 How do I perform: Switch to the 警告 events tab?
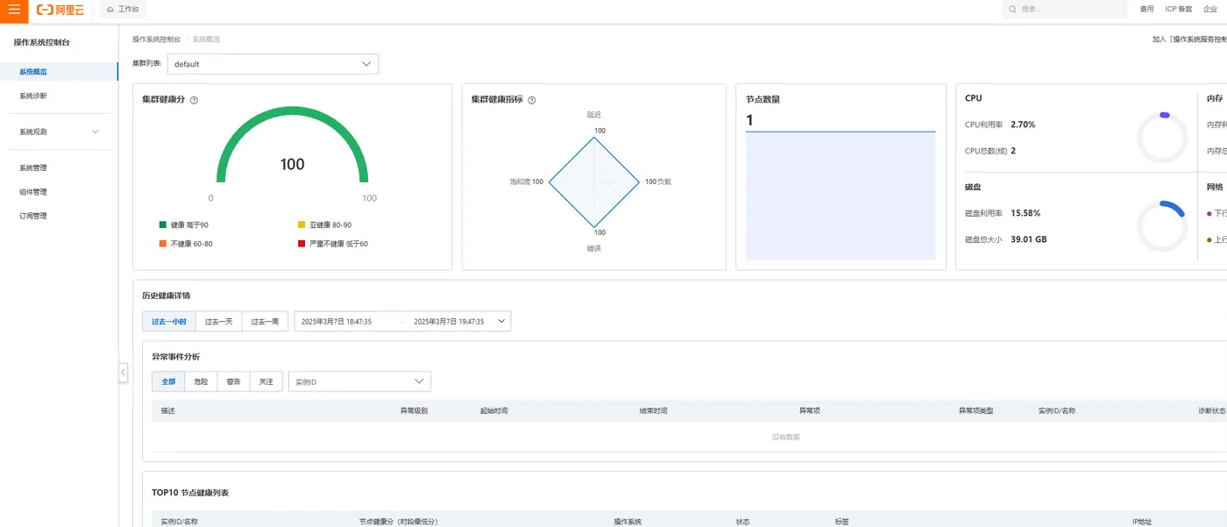pyautogui.click(x=233, y=381)
